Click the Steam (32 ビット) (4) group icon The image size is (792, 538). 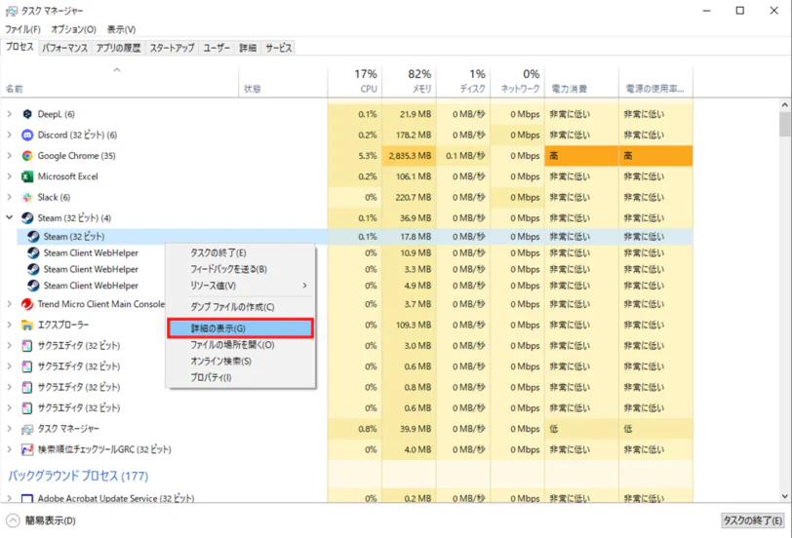click(27, 218)
